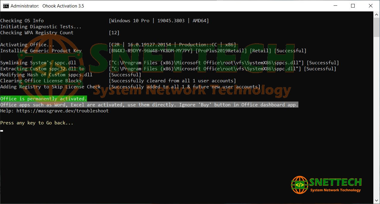This screenshot has width=380, height=204.
Task: Click the 'Press any key to Go back' prompt
Action: pyautogui.click(x=37, y=123)
